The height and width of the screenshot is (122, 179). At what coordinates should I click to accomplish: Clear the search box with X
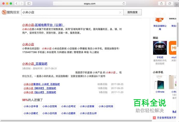click(x=120, y=12)
